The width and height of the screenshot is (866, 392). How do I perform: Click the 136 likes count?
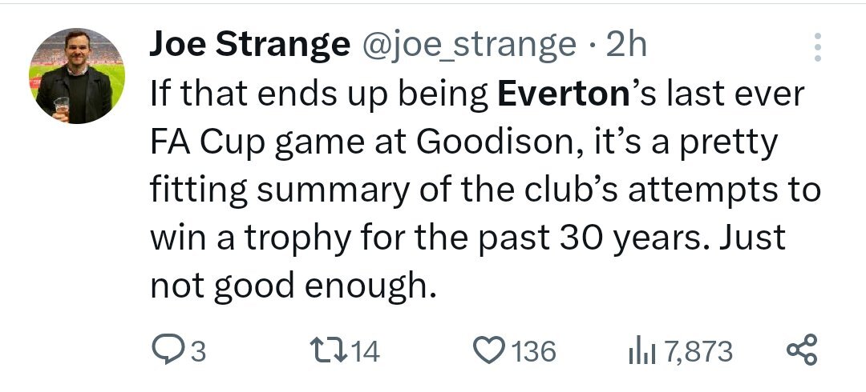coord(533,351)
